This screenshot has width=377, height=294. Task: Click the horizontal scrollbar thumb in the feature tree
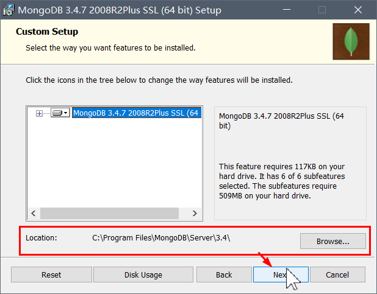pos(109,213)
